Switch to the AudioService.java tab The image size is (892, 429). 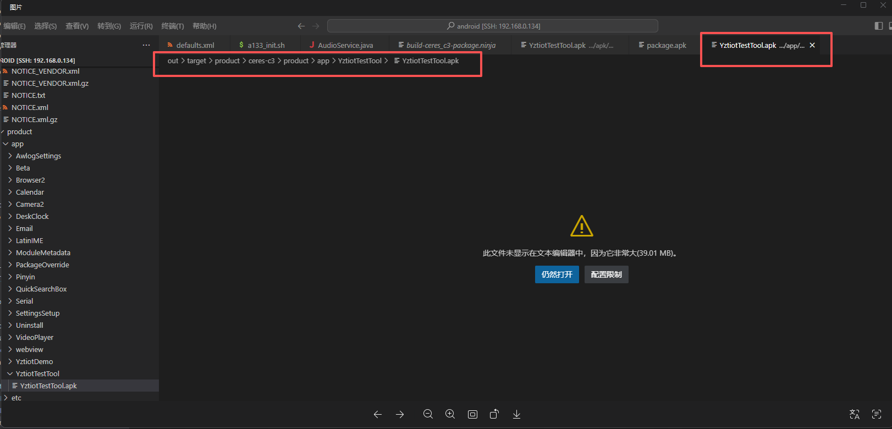345,45
